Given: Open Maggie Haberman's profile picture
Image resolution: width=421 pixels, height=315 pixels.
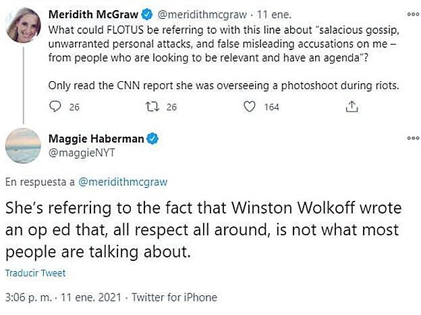Looking at the screenshot, I should click(x=23, y=145).
